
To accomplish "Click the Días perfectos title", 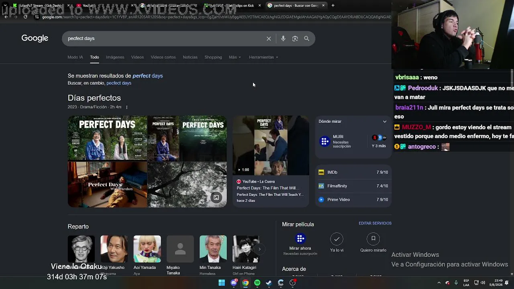I will click(x=94, y=98).
